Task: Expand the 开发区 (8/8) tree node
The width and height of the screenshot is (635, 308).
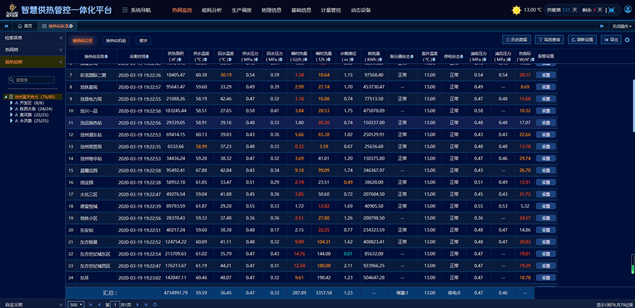Action: coord(12,103)
